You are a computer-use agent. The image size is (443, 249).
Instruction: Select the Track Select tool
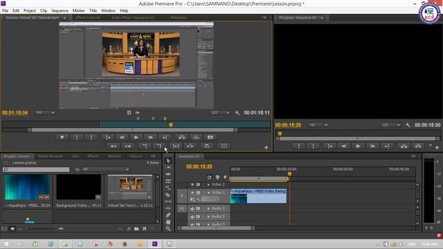pyautogui.click(x=168, y=167)
